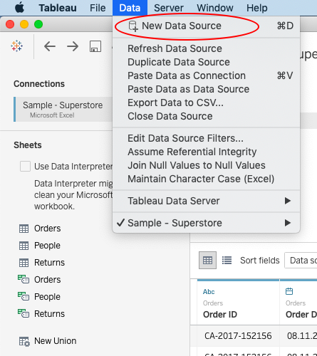Expand the Sample - Superstore submenu arrow
Screen dimensions: 317x356
tap(288, 223)
